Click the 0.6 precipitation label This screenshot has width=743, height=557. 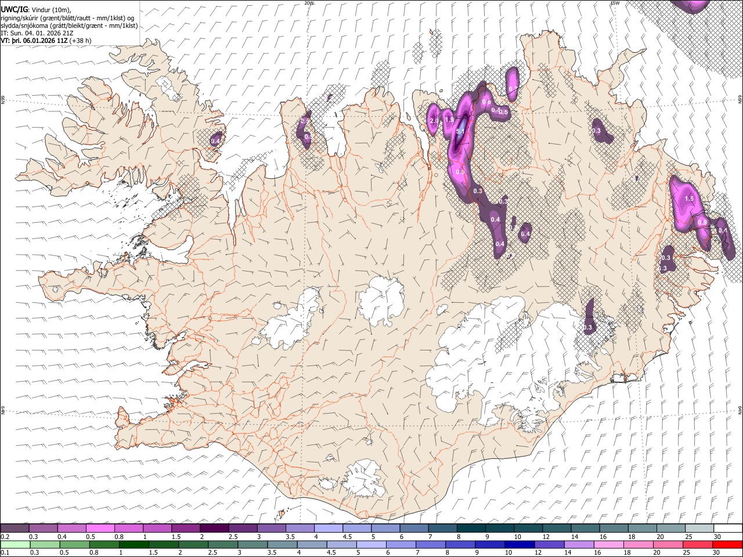[x=486, y=102]
